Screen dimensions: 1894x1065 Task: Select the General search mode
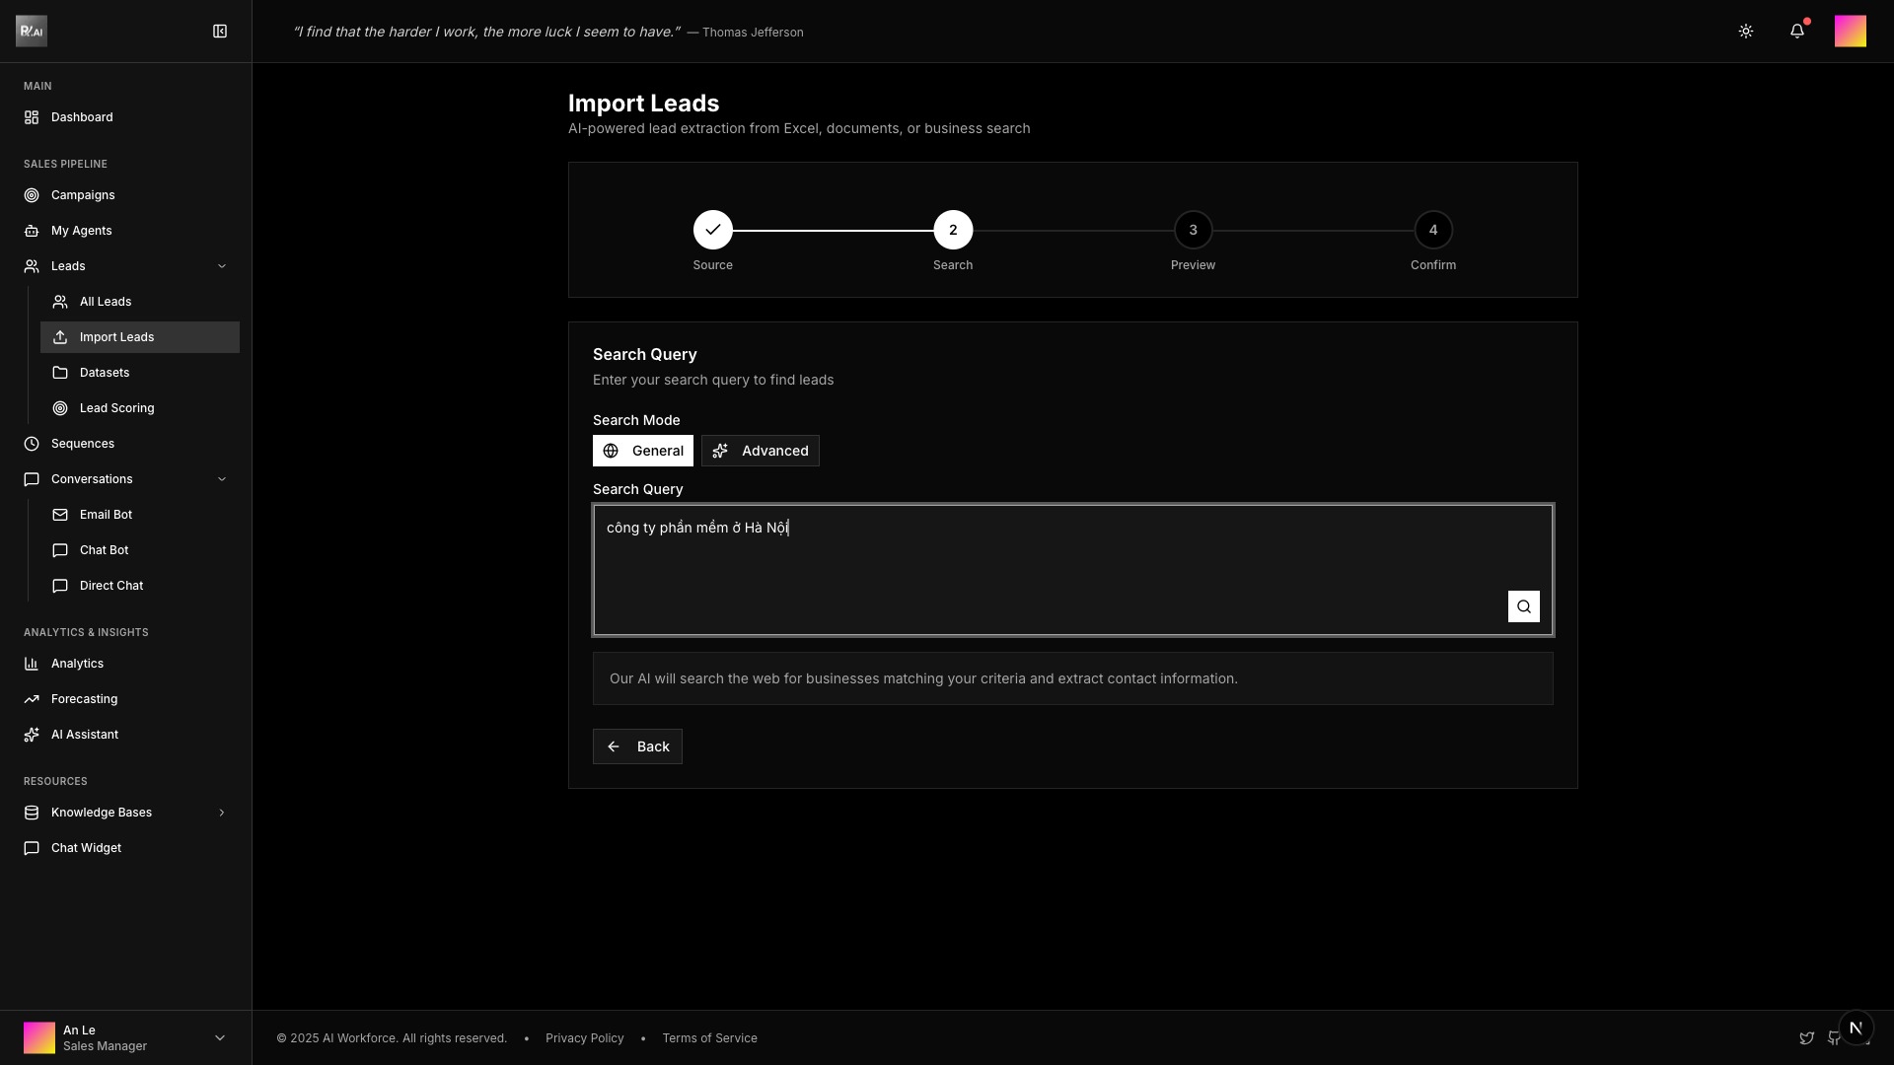point(643,451)
